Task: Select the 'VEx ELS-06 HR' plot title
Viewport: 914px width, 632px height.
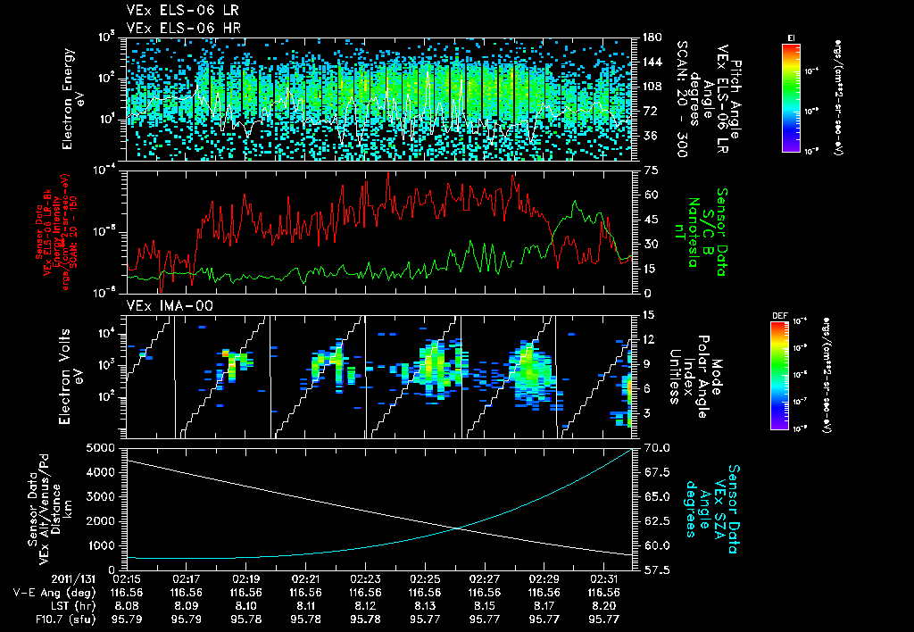Action: (184, 28)
